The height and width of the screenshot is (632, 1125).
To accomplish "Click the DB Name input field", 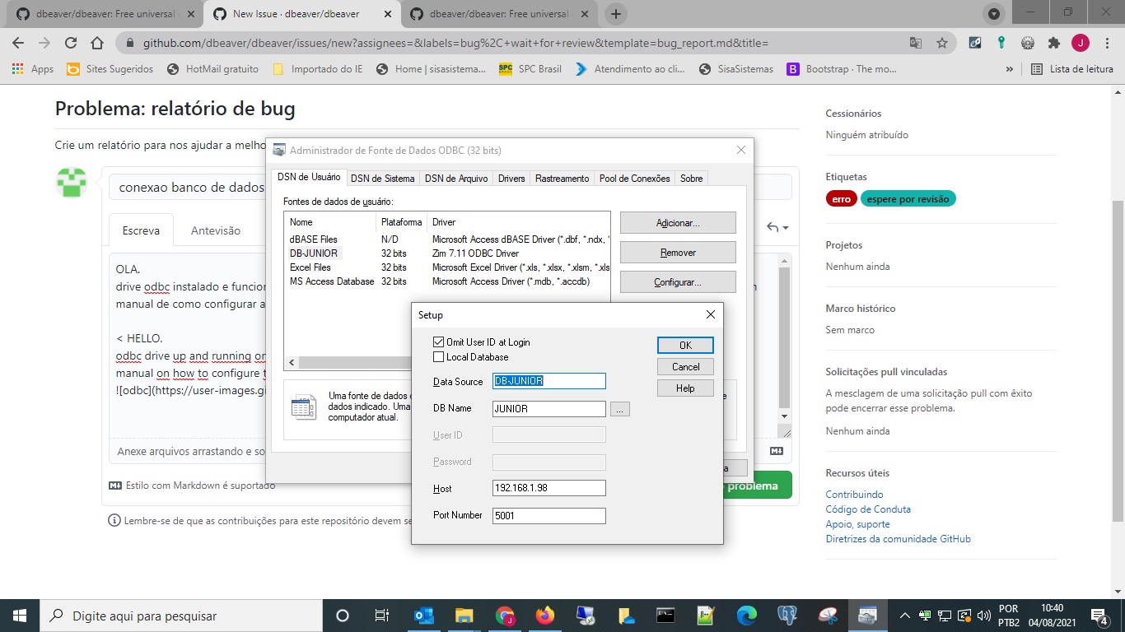I will (549, 409).
